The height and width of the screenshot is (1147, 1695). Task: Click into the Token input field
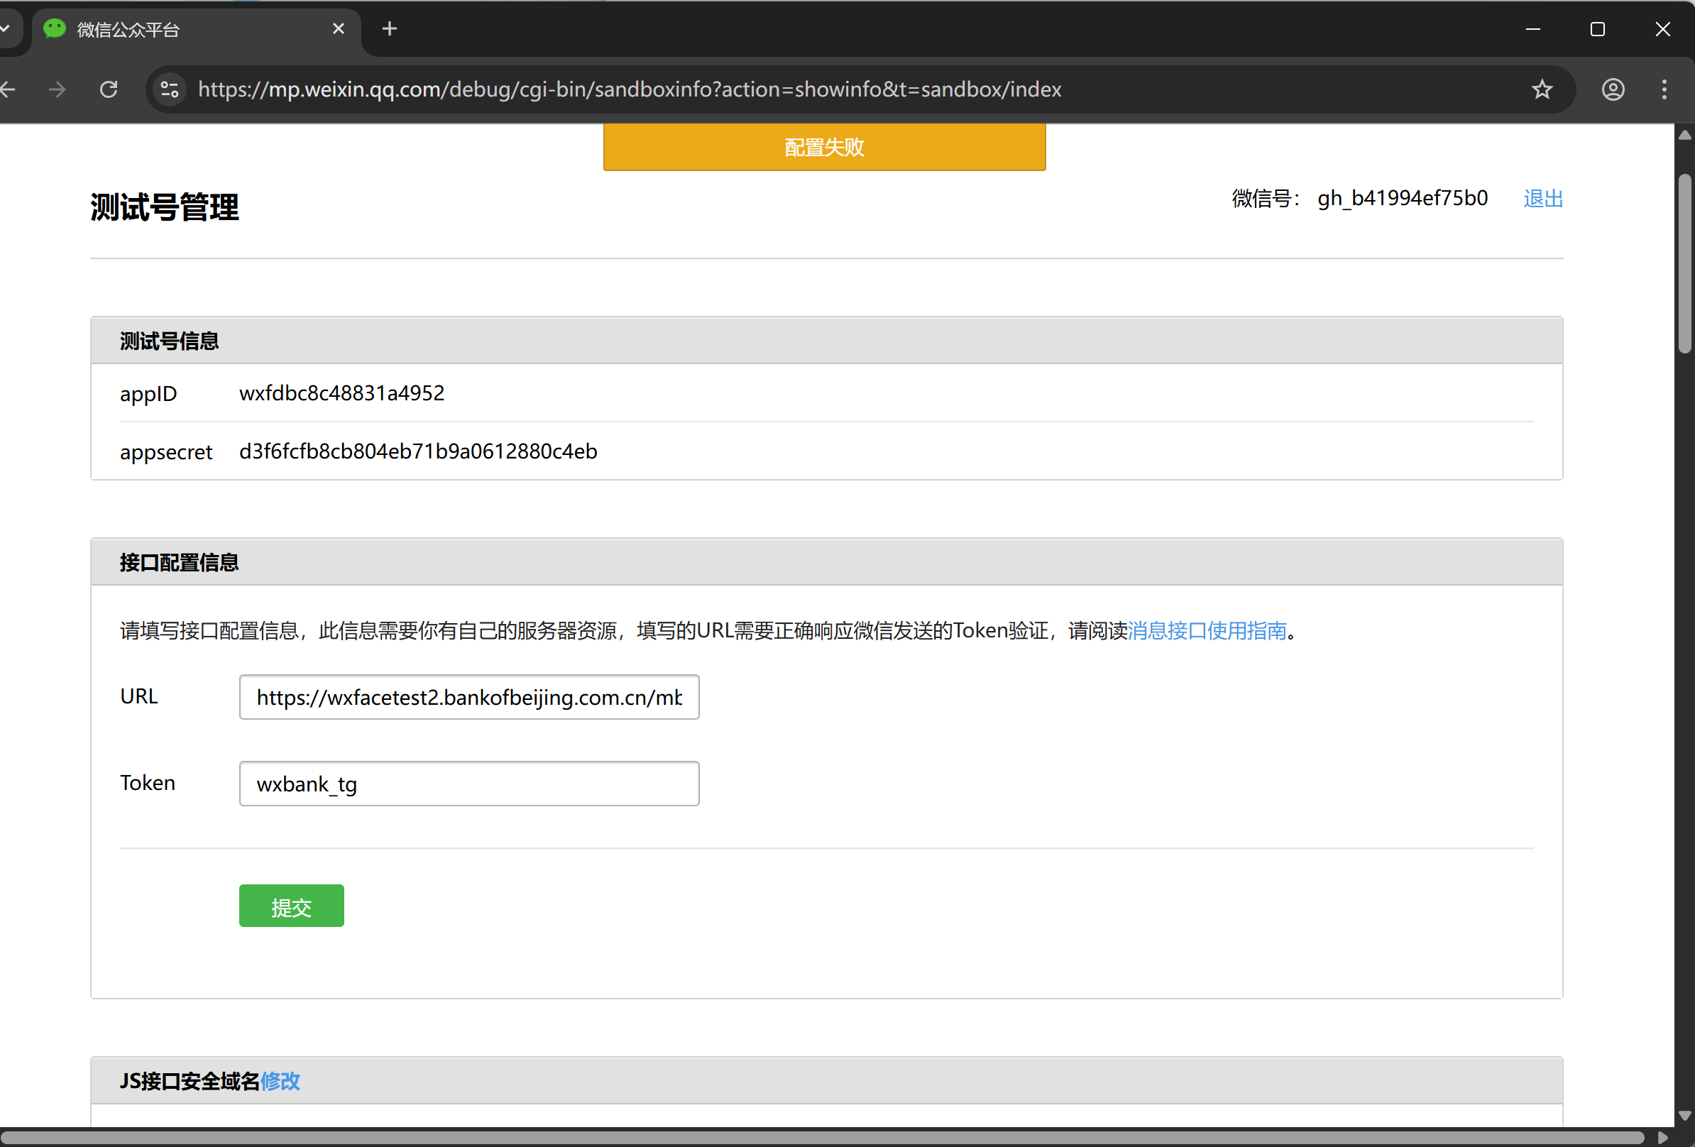(x=468, y=784)
